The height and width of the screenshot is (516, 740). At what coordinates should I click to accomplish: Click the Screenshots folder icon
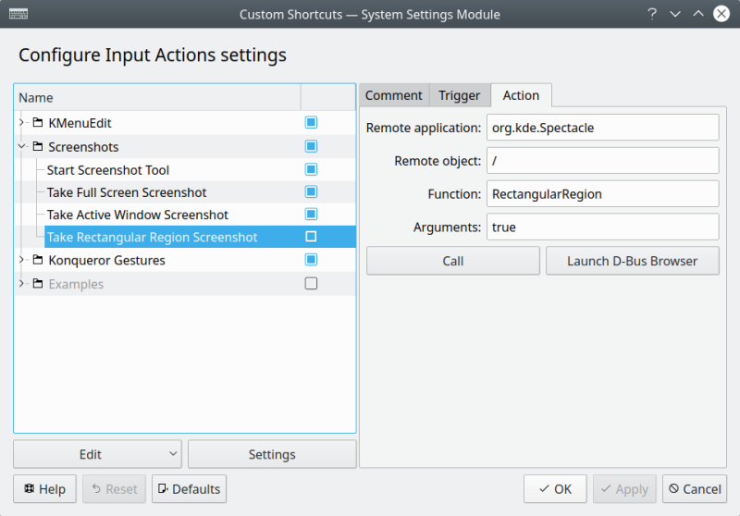[x=38, y=146]
